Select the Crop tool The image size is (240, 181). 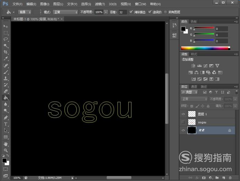6,52
